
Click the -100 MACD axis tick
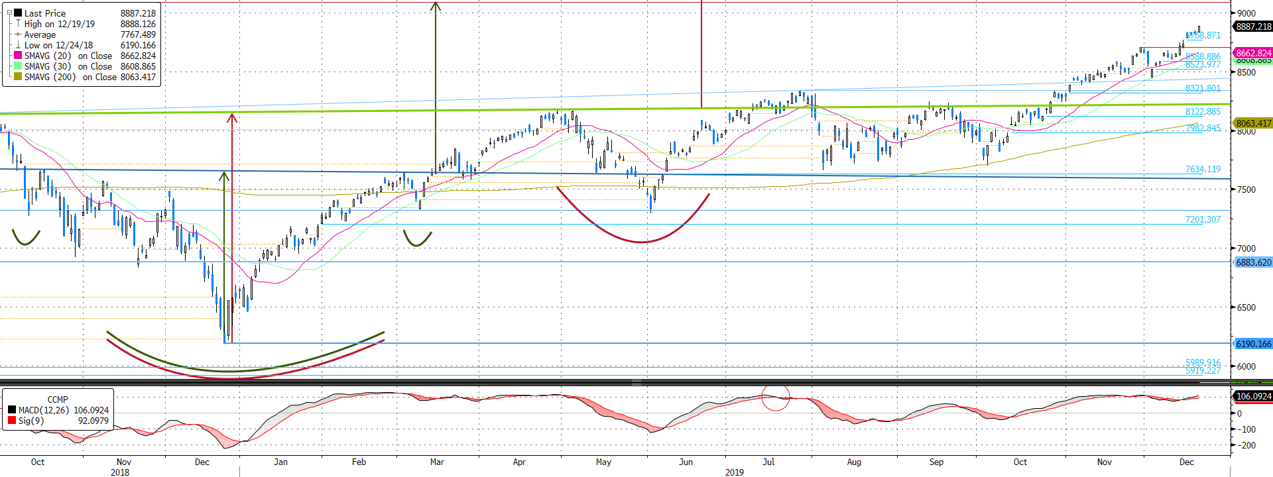1246,429
